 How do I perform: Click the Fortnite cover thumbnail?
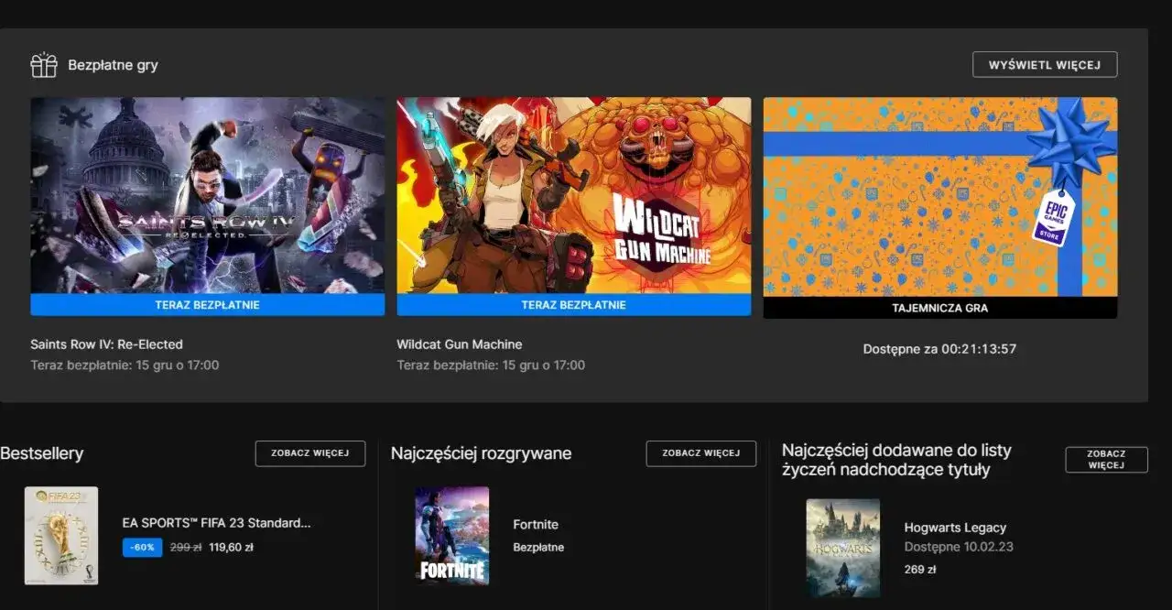[451, 534]
